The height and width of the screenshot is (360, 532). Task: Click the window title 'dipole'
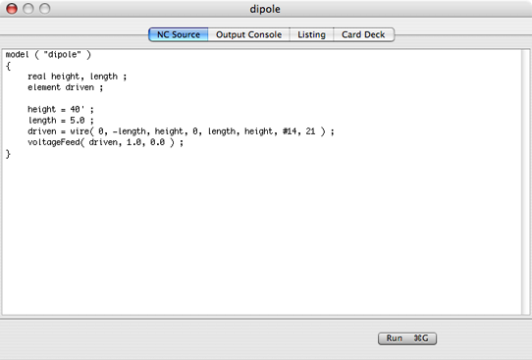click(265, 9)
